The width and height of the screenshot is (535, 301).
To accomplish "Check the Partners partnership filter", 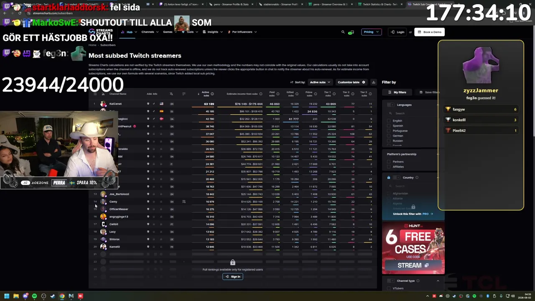I will coord(389,162).
